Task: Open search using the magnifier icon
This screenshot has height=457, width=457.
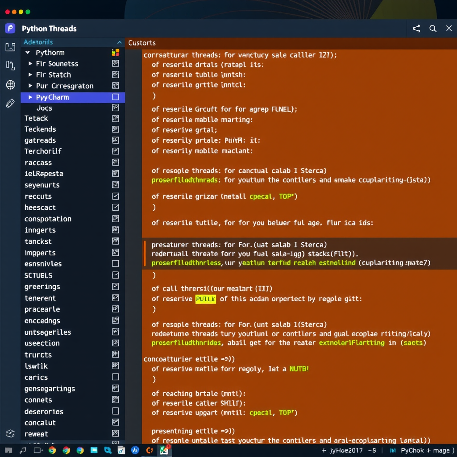Action: pyautogui.click(x=432, y=28)
